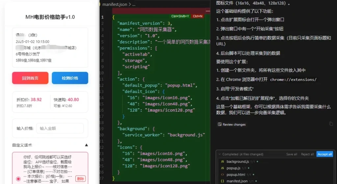This screenshot has width=337, height=184.
Task: Click step 3. 启用"开发者模式" in chat
Action: (235, 89)
